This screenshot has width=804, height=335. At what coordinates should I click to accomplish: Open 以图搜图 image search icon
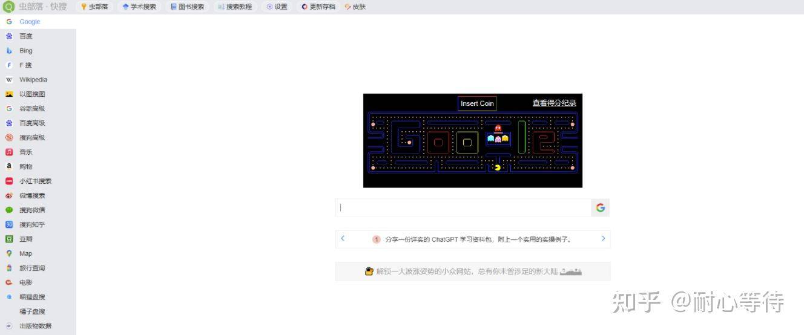click(9, 94)
